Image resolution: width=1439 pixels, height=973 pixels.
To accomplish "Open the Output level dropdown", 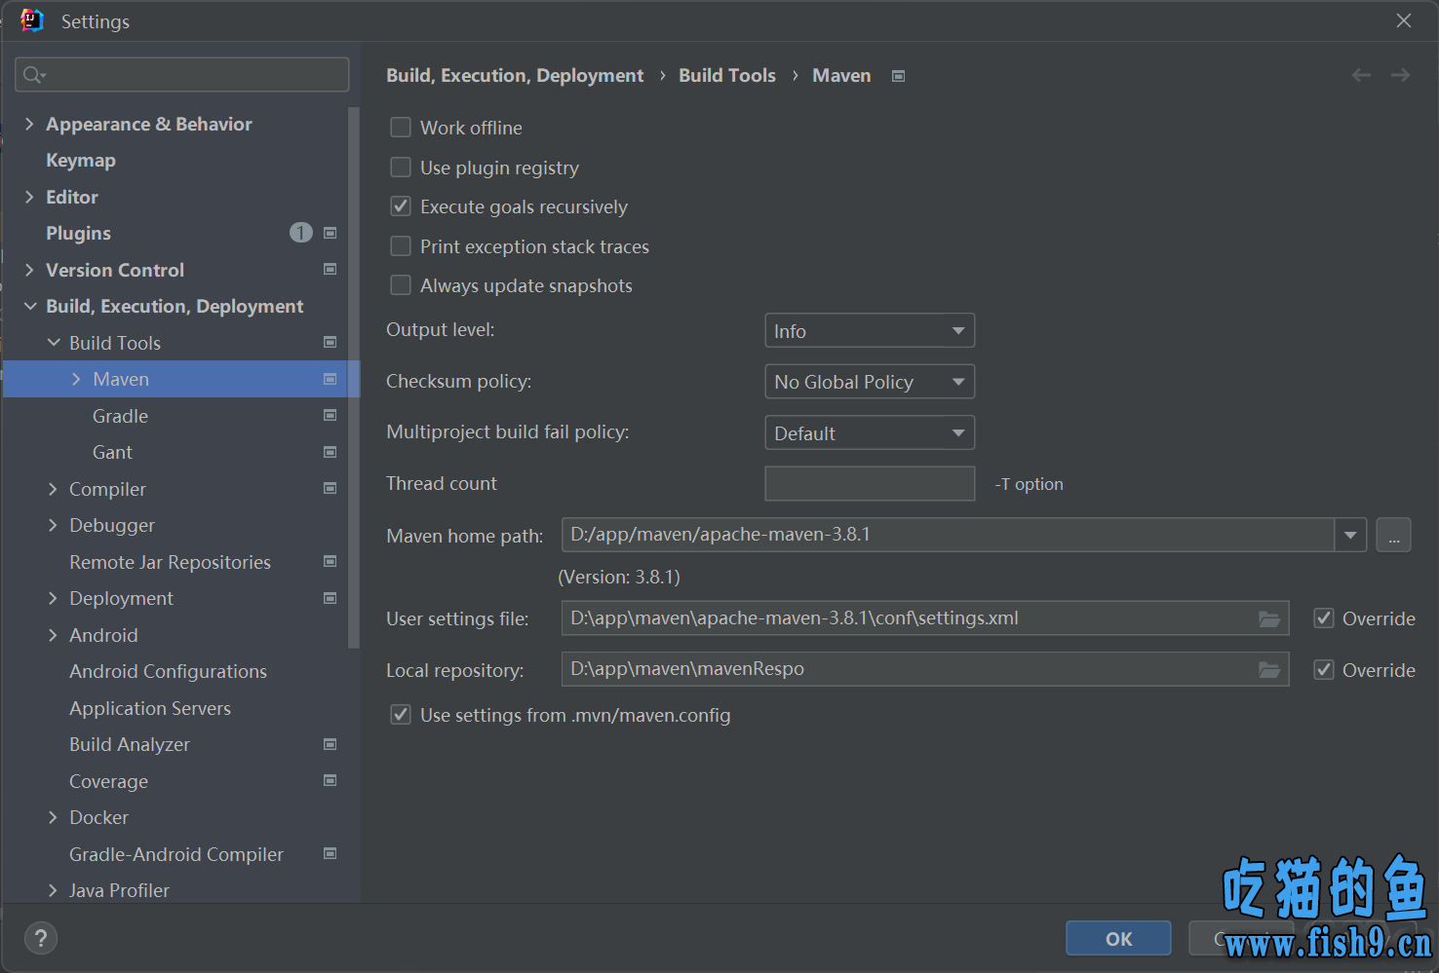I will point(870,331).
